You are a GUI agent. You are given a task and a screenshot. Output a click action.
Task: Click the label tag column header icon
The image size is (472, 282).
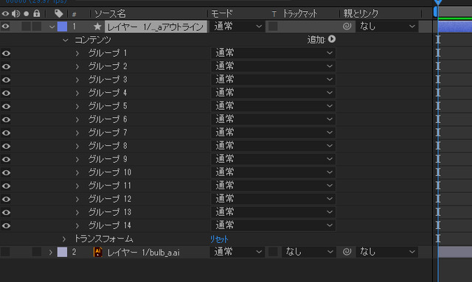[x=59, y=13]
